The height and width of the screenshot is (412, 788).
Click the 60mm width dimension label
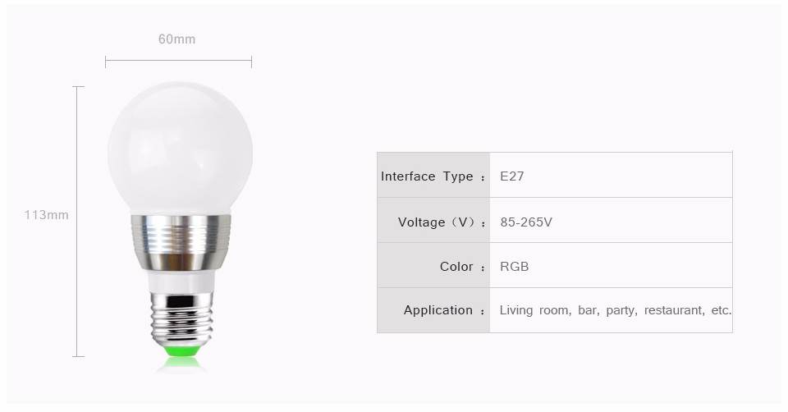click(177, 39)
